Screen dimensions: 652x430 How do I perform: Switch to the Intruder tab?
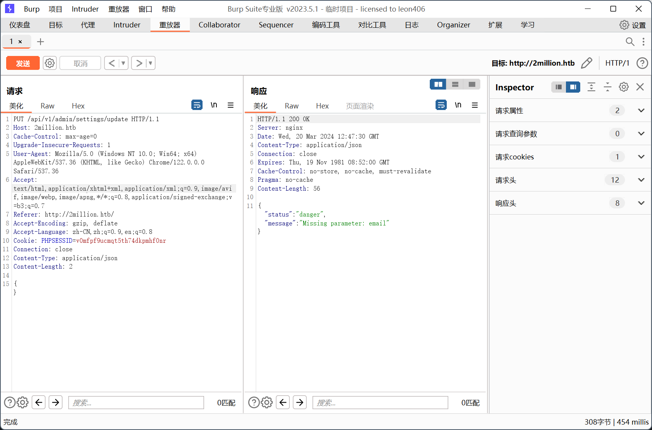pos(127,25)
